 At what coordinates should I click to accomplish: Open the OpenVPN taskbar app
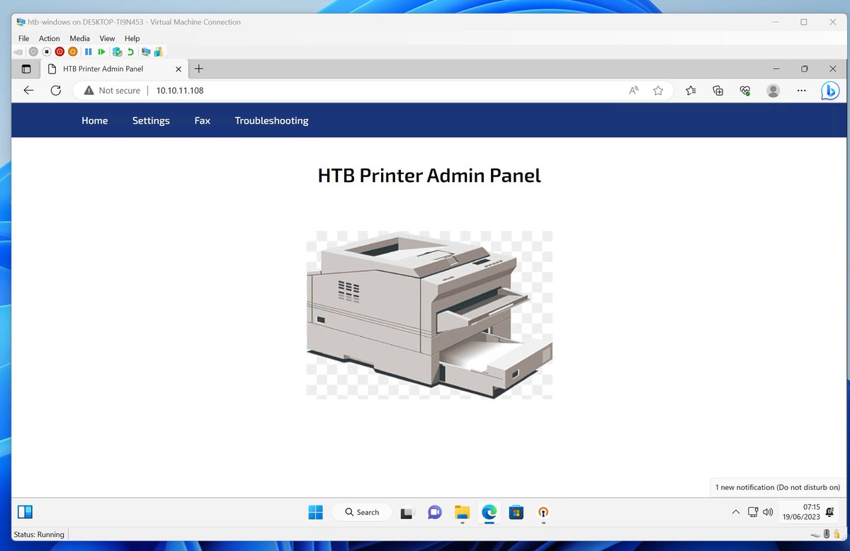coord(543,512)
